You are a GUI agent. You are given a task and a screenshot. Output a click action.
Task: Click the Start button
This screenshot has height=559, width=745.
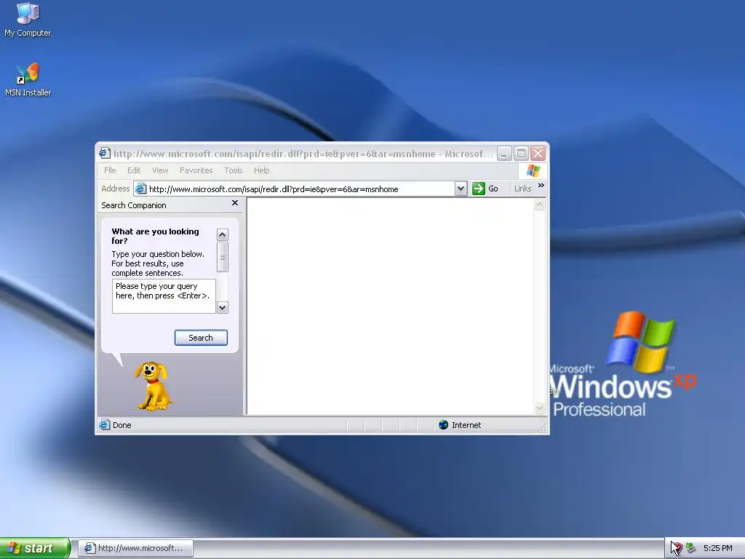[x=35, y=548]
